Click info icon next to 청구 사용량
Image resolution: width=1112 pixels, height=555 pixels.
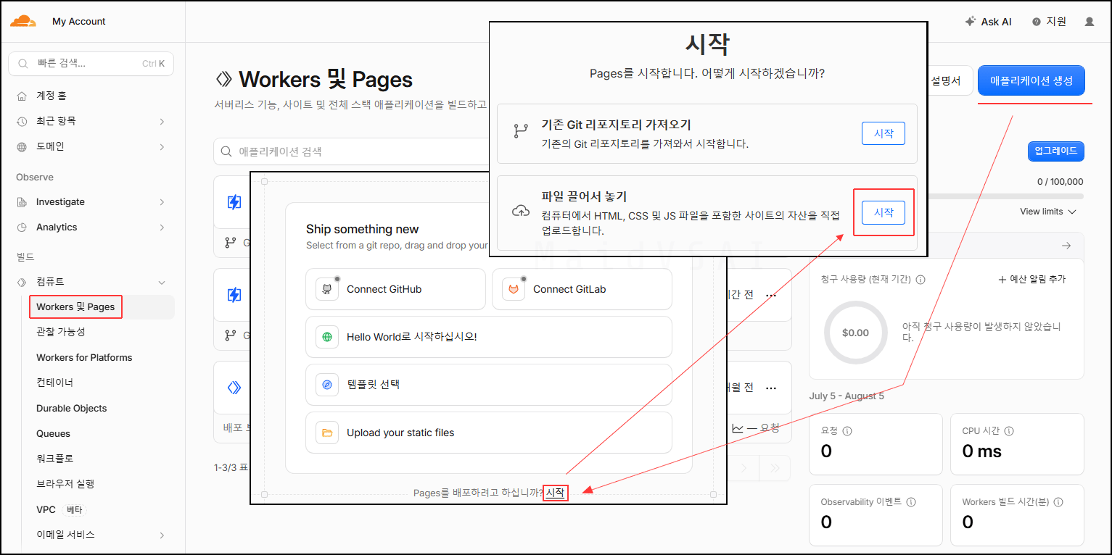coord(921,280)
